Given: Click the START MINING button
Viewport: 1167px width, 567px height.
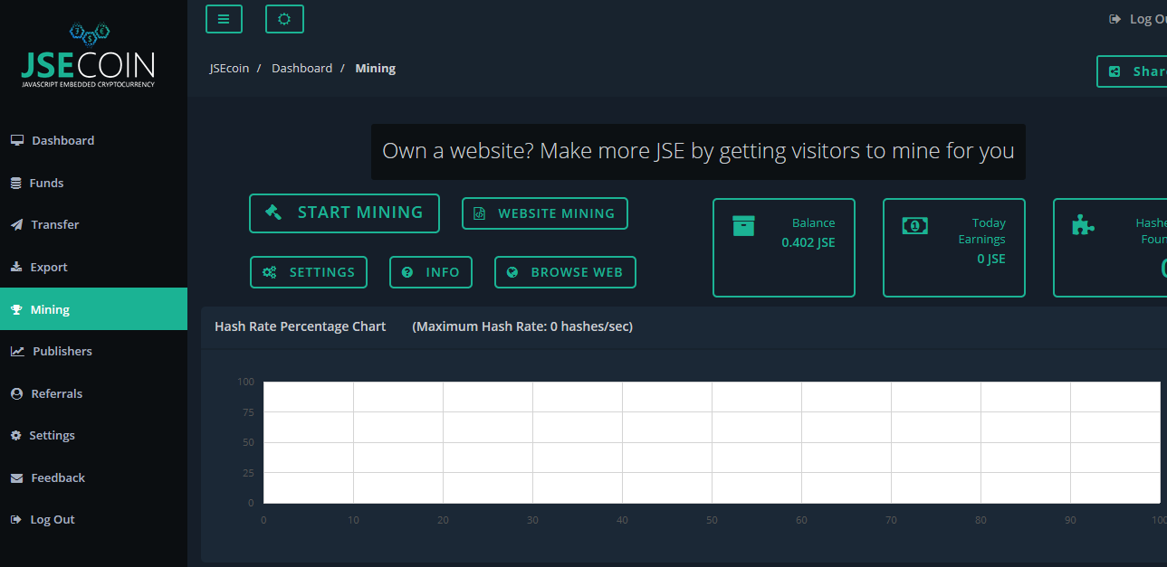Looking at the screenshot, I should (344, 213).
